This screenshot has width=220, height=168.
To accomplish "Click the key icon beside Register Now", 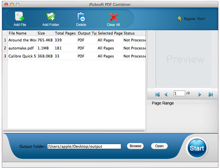I will pos(180,18).
